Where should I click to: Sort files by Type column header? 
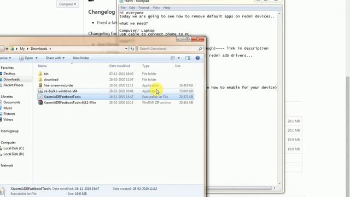tap(145, 66)
